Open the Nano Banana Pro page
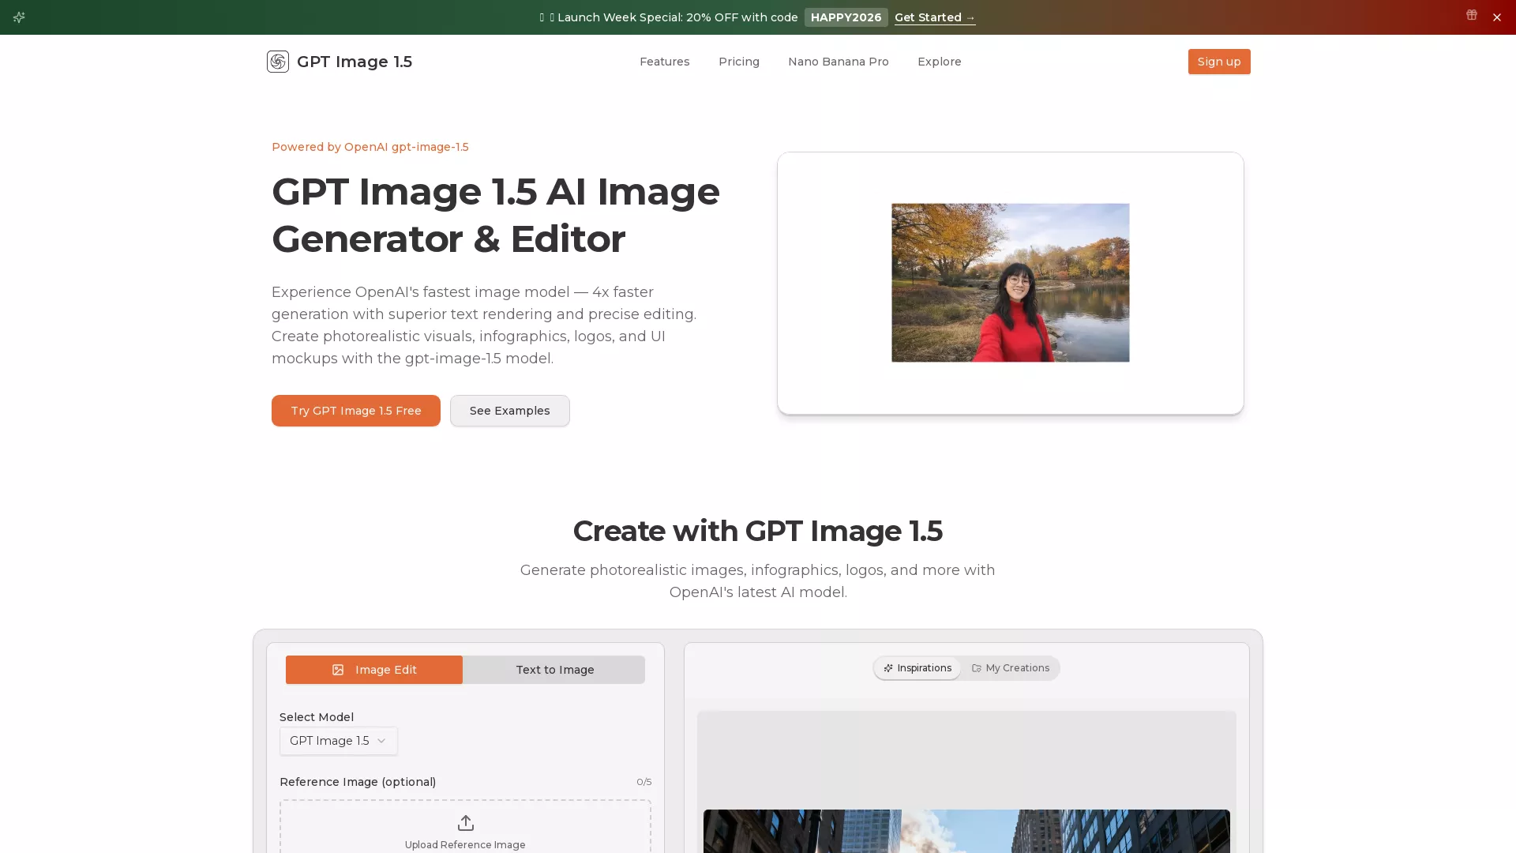The image size is (1516, 853). click(x=838, y=62)
